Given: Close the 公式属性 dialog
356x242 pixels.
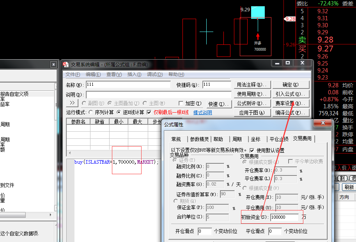Looking at the screenshot, I should (323, 123).
